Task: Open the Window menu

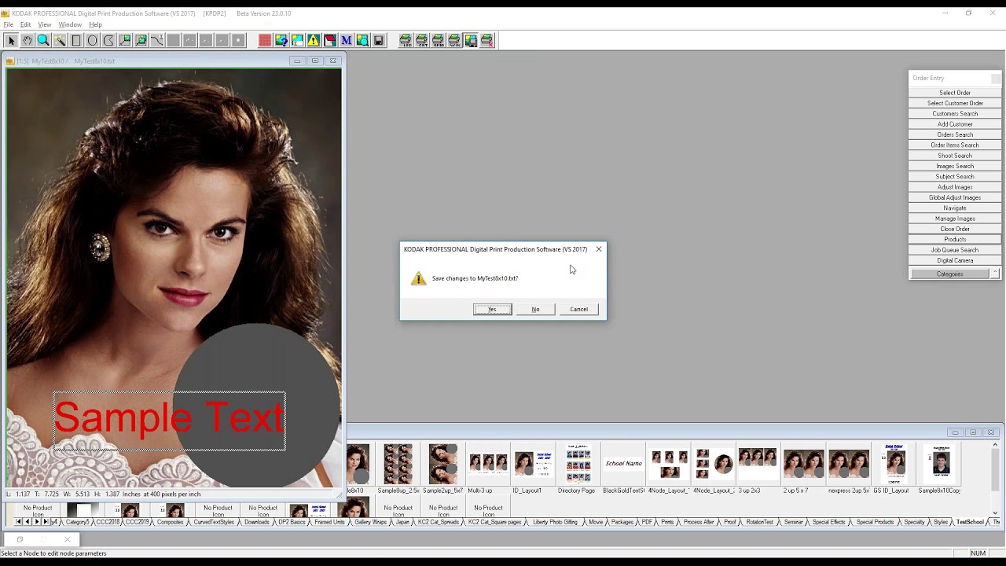Action: [70, 24]
